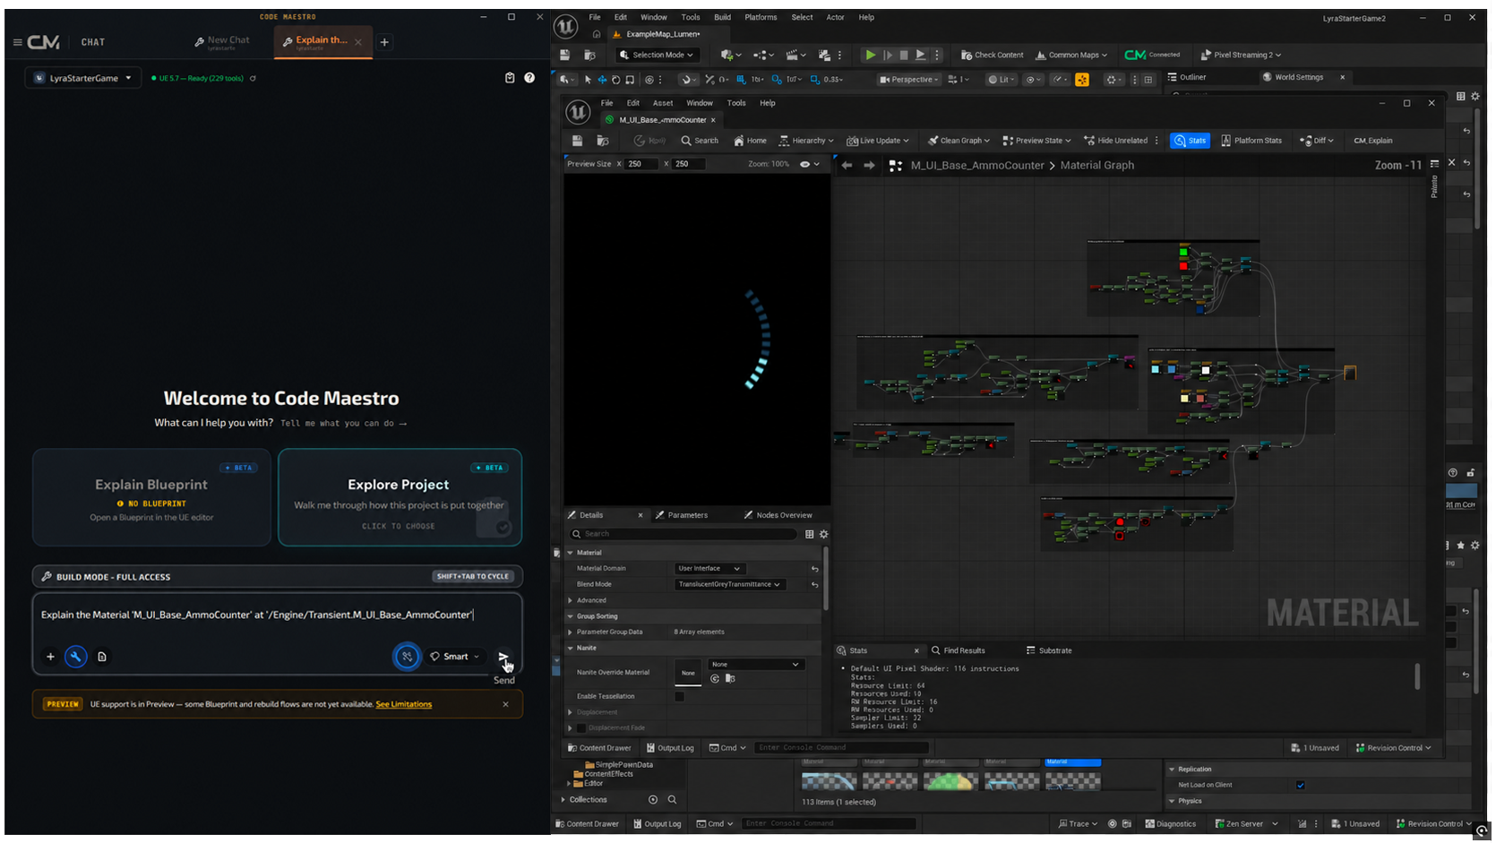
Task: Toggle the Stats button in Material Editor
Action: [x=1191, y=141]
